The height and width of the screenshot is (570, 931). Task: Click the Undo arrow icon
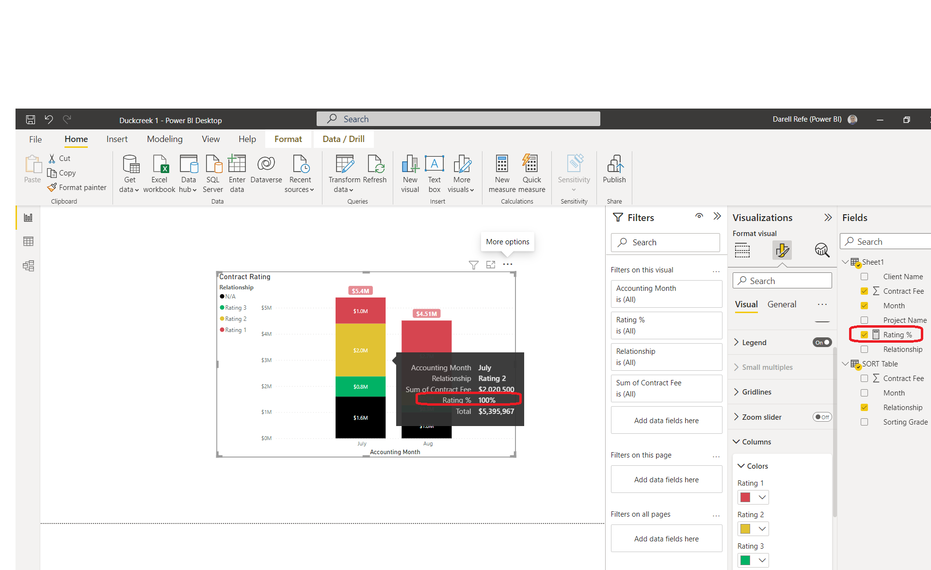click(x=48, y=119)
